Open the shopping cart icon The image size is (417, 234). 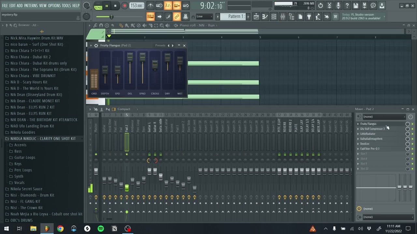tap(335, 17)
